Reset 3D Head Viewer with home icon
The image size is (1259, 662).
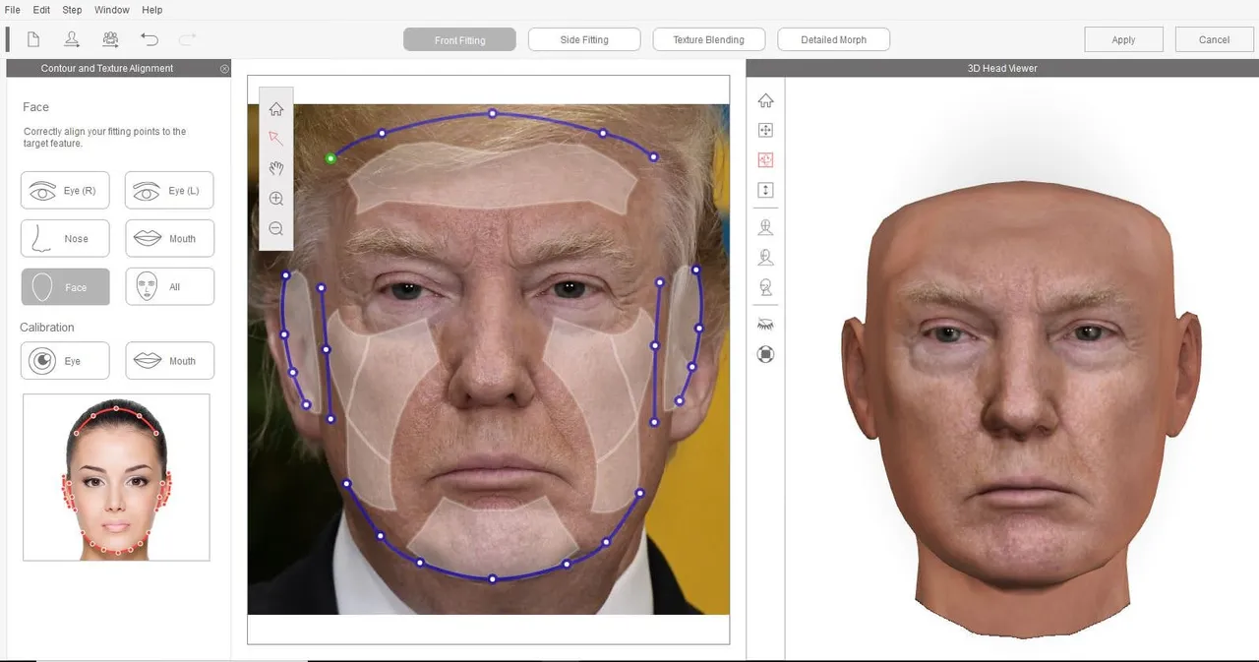(x=765, y=100)
